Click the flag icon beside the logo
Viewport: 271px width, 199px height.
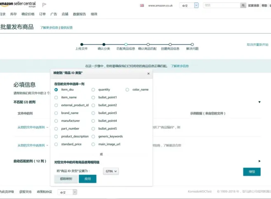(44, 5)
